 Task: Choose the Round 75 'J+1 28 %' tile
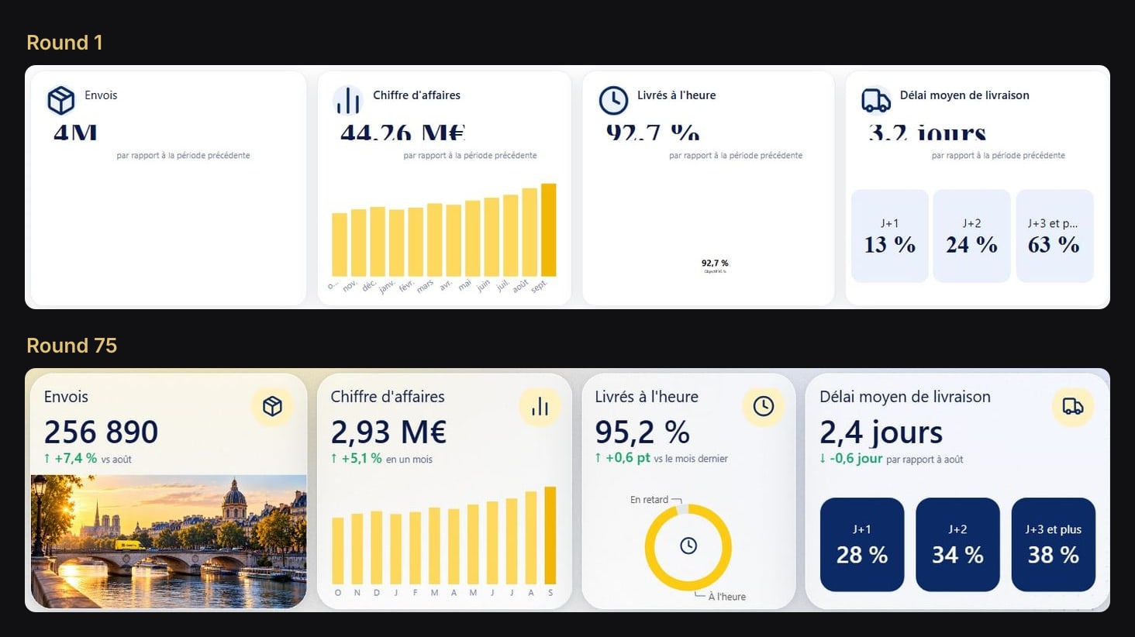point(862,545)
